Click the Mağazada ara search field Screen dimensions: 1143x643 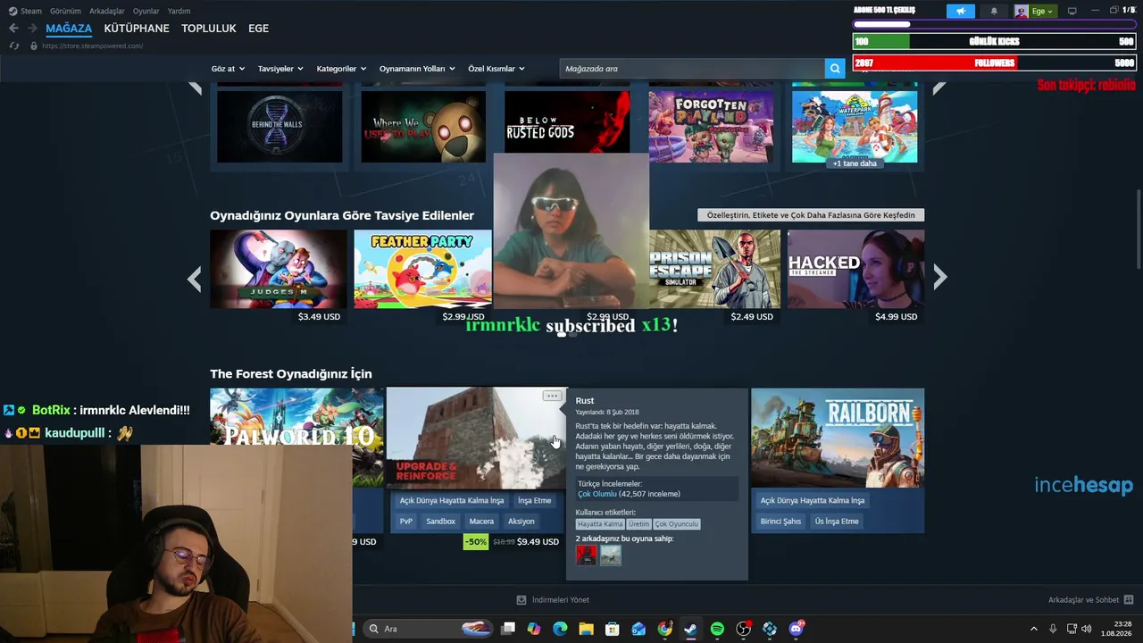point(692,69)
